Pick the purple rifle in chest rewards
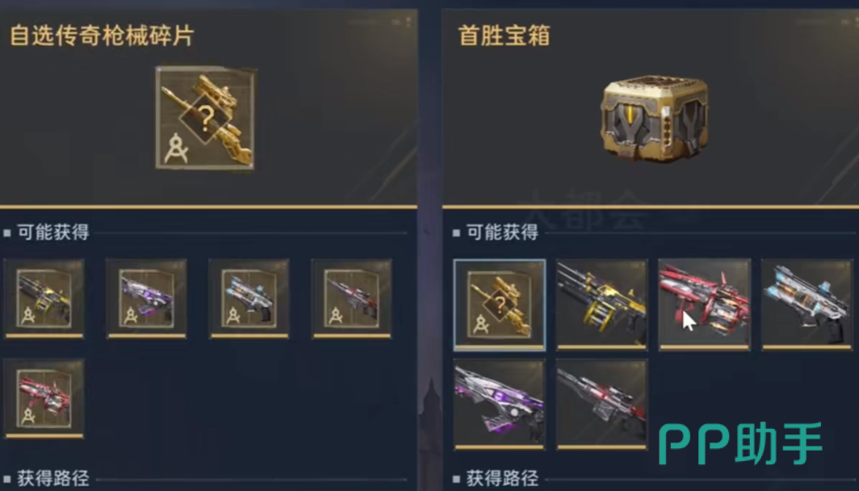The height and width of the screenshot is (491, 859). click(500, 405)
